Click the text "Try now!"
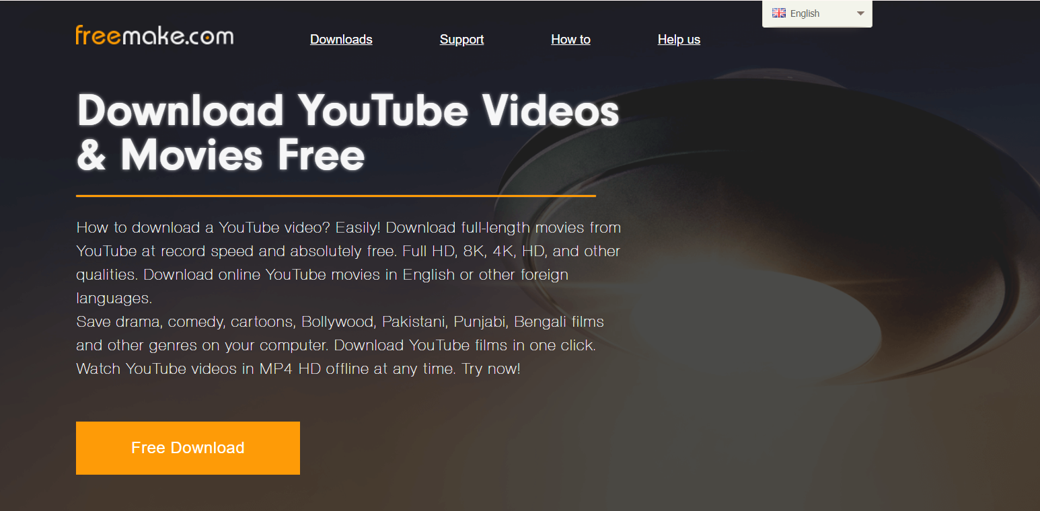This screenshot has height=511, width=1040. point(491,369)
